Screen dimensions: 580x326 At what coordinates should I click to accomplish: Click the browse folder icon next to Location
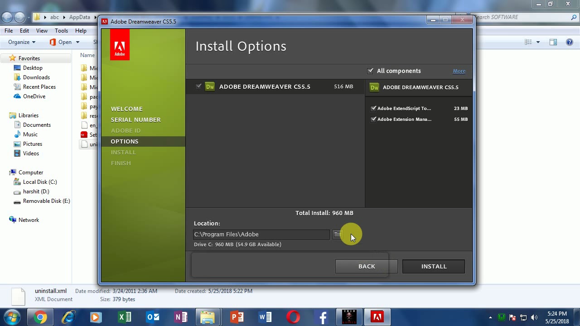coord(338,234)
